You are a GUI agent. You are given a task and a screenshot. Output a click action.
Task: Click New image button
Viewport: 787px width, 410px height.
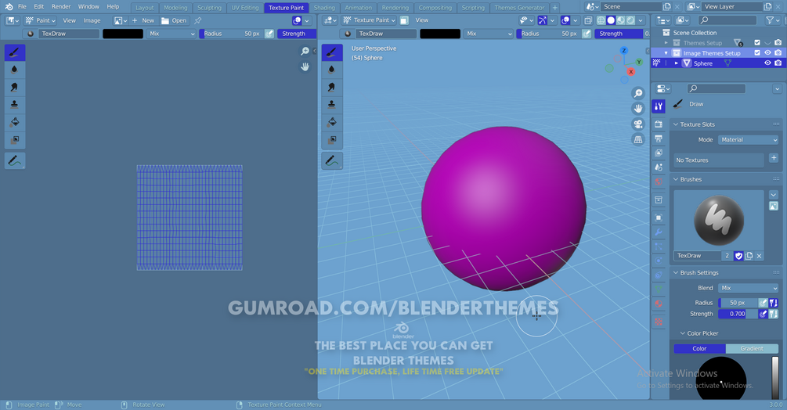pyautogui.click(x=143, y=20)
